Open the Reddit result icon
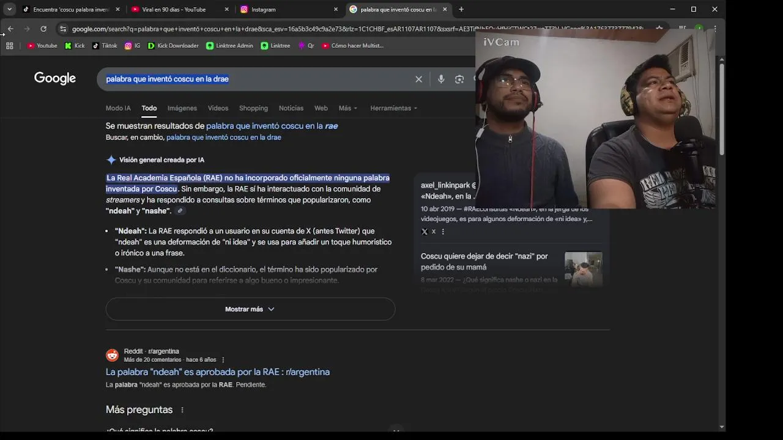Viewport: 783px width, 440px height. [112, 355]
